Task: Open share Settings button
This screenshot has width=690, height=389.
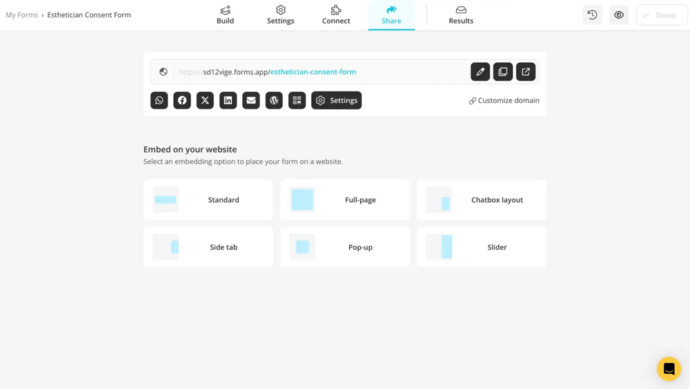Action: (x=337, y=101)
